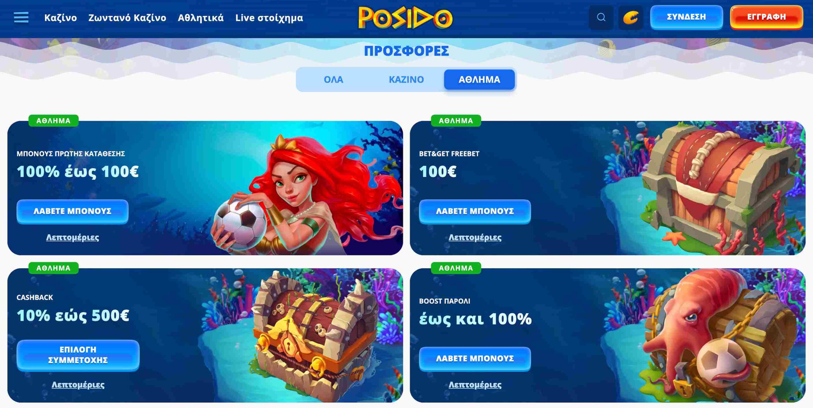The height and width of the screenshot is (408, 813).
Task: Open Καζίνο in top navigation
Action: tap(60, 18)
